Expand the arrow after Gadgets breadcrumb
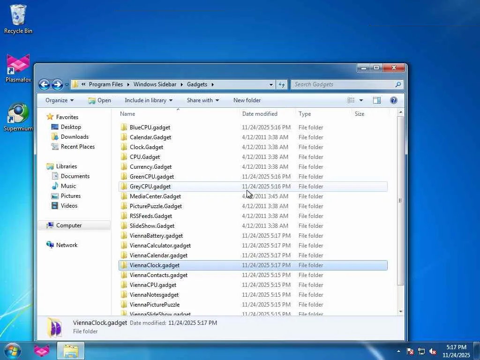This screenshot has width=480, height=360. 212,84
